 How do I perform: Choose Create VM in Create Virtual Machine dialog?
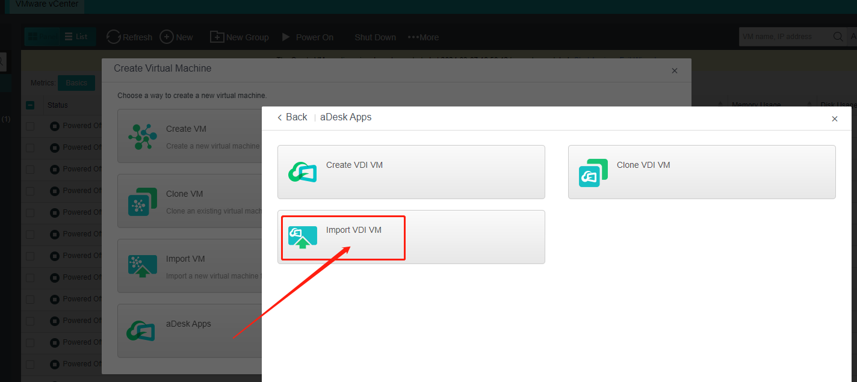tap(190, 136)
